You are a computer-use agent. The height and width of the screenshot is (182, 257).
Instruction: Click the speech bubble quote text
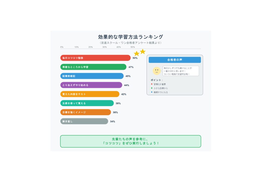click(x=178, y=71)
